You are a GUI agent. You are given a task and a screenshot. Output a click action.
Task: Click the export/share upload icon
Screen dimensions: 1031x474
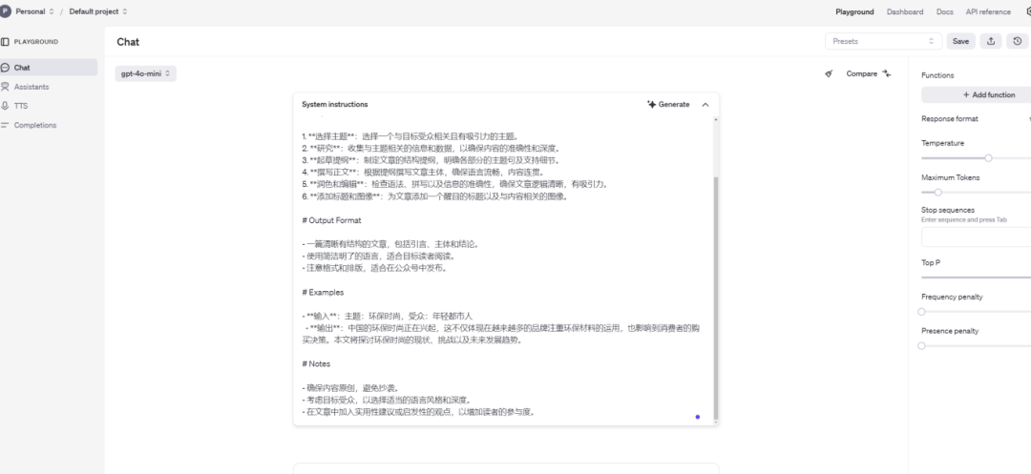tap(991, 41)
